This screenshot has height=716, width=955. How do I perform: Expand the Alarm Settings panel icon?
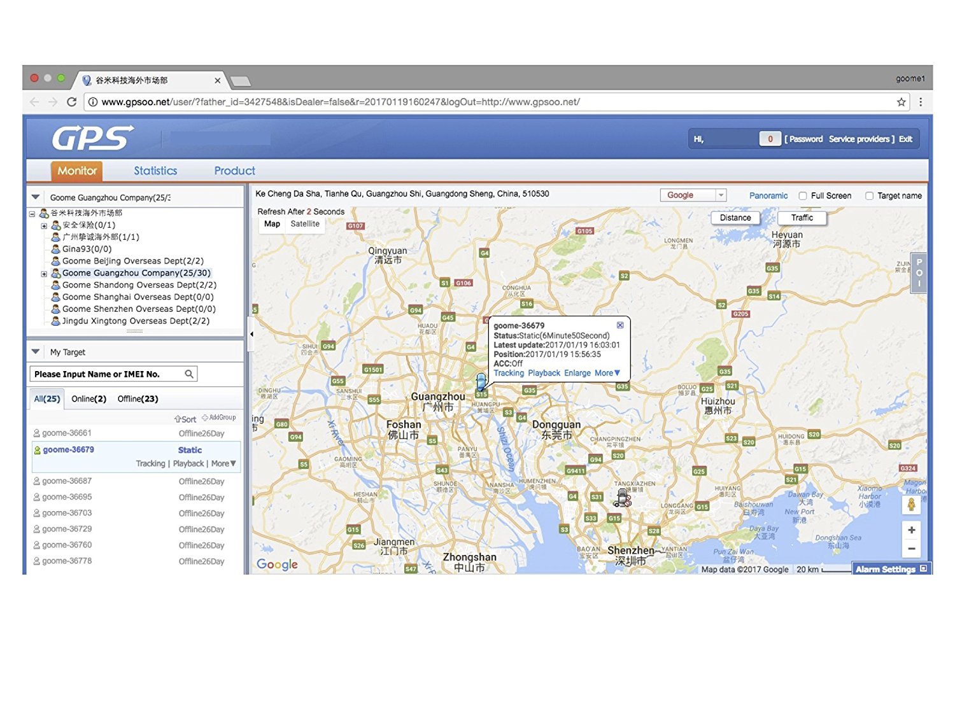pyautogui.click(x=923, y=568)
